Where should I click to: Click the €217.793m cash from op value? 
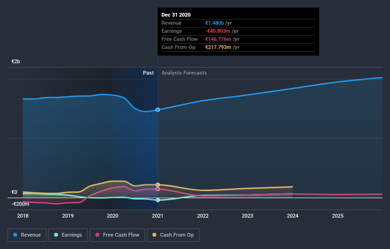[218, 47]
